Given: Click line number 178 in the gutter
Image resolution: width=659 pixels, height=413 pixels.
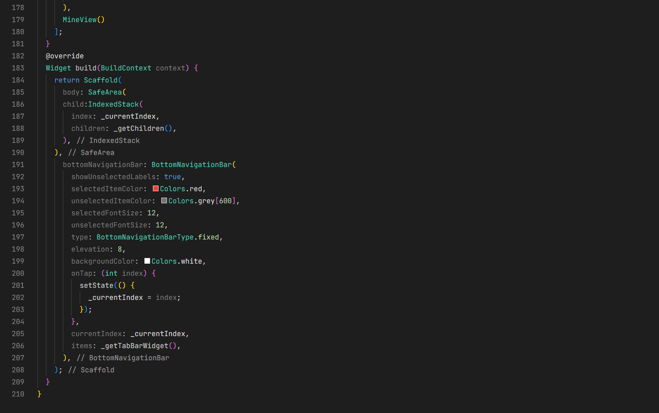Looking at the screenshot, I should [x=18, y=8].
